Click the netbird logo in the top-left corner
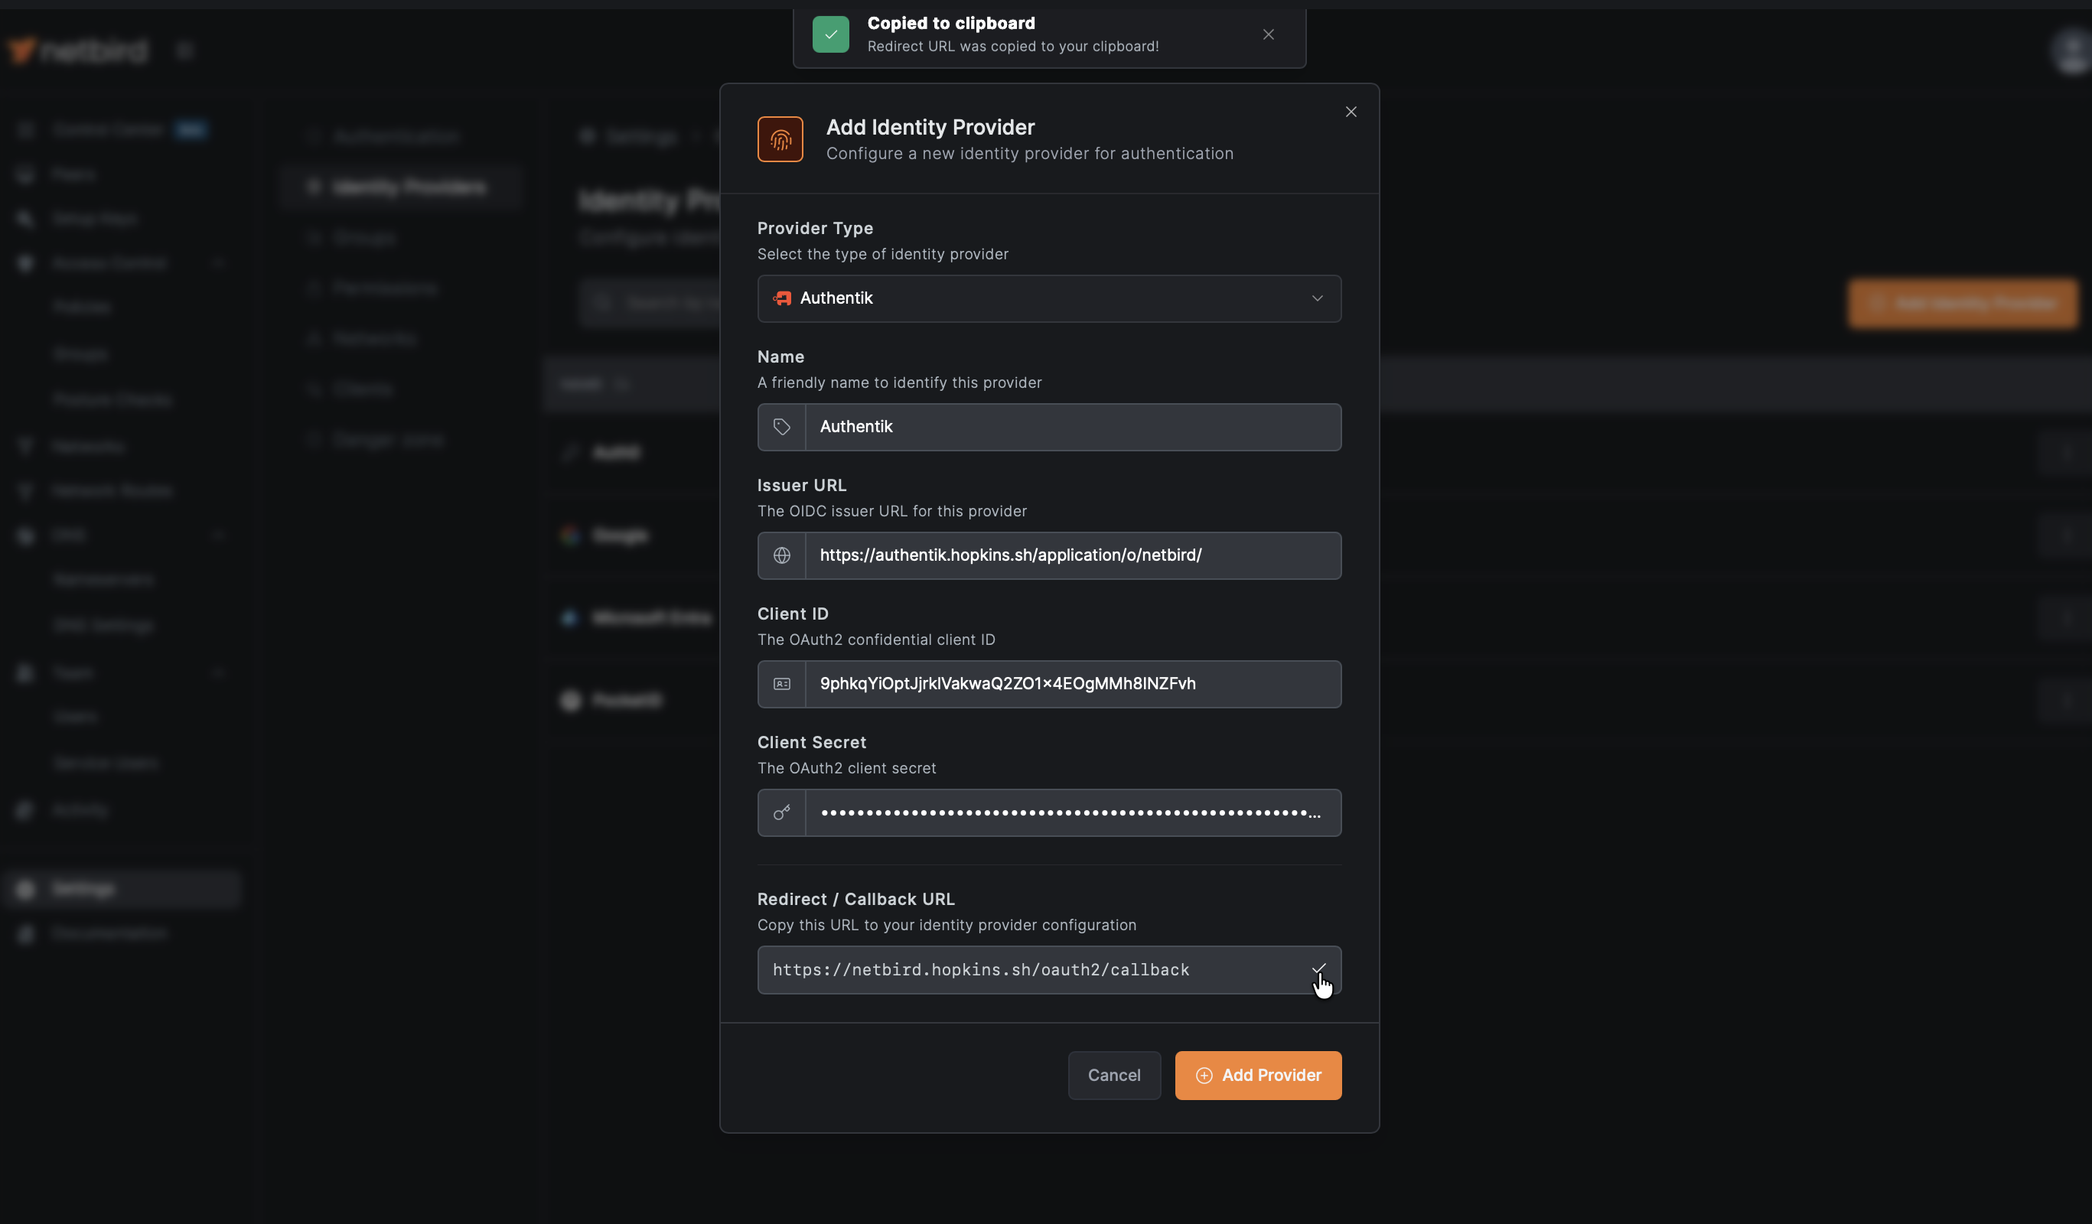2092x1224 pixels. click(78, 50)
